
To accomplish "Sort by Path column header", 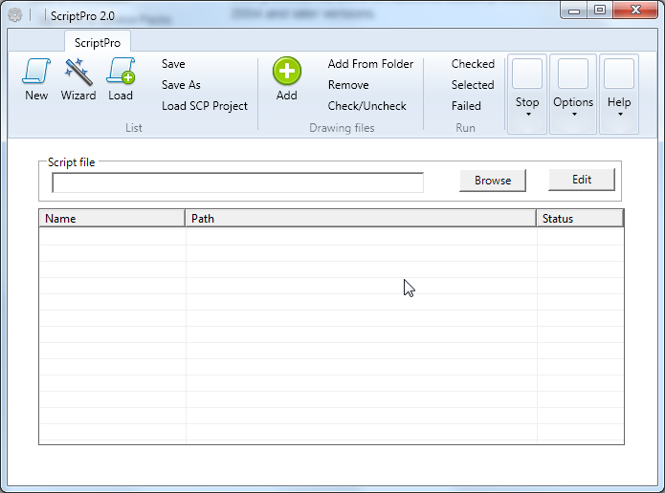I will pyautogui.click(x=361, y=219).
